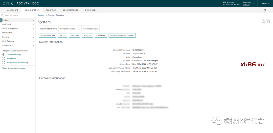Switch to the Dashboard tab
The height and width of the screenshot is (133, 273).
click(x=12, y=10)
